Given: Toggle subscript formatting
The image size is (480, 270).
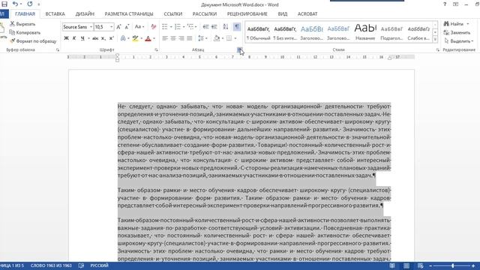Looking at the screenshot, I should pyautogui.click(x=103, y=38).
